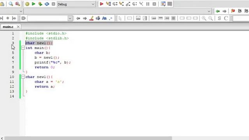Image resolution: width=249 pixels, height=140 pixels.
Task: Collapse the char newl() function fold
Action: (23, 77)
